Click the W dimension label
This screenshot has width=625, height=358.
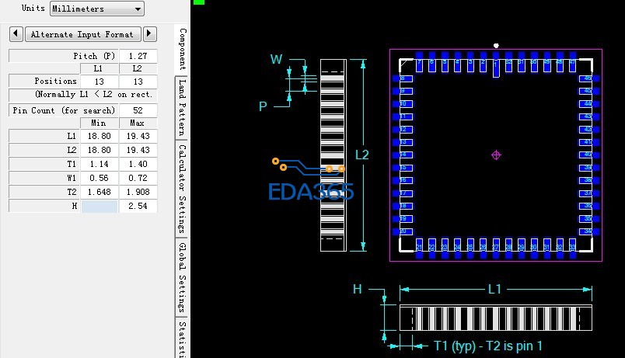tap(276, 59)
